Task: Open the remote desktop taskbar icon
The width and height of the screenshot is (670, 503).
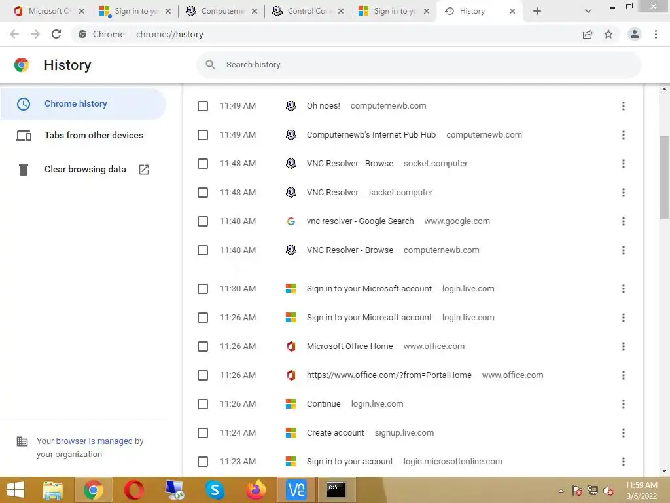Action: click(174, 490)
